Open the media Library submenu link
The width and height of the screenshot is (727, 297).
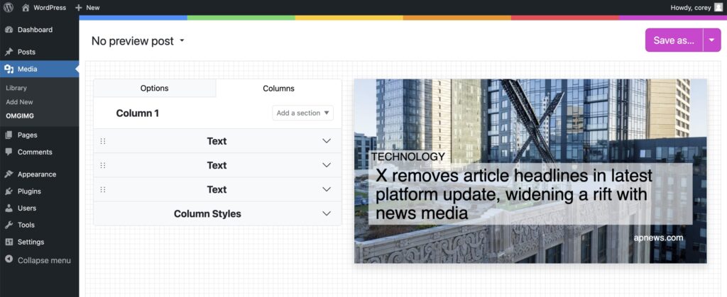click(16, 88)
